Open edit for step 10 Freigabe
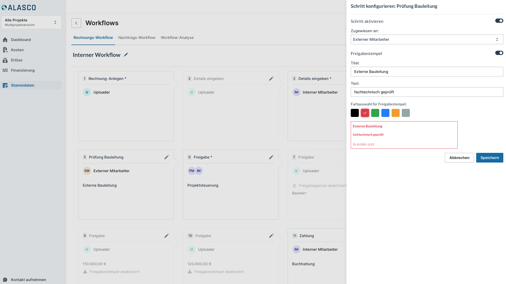The height and width of the screenshot is (284, 506). pyautogui.click(x=271, y=236)
